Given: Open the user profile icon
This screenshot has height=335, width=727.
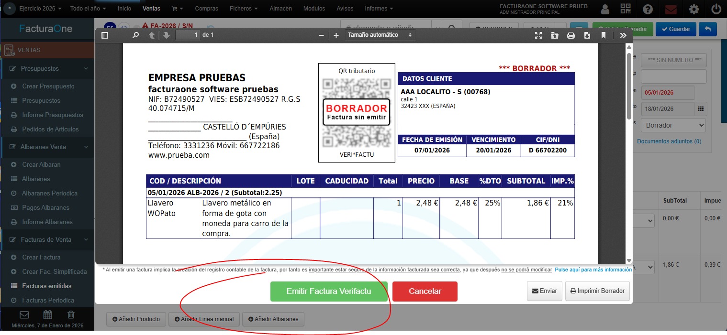Looking at the screenshot, I should point(605,9).
